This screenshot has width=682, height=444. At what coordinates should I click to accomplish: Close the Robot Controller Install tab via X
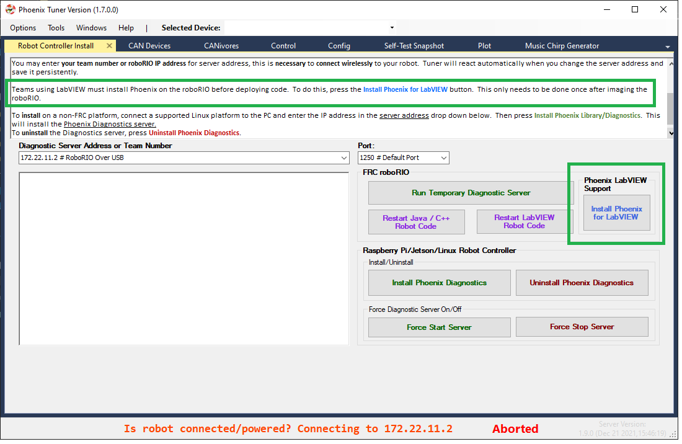pos(110,46)
